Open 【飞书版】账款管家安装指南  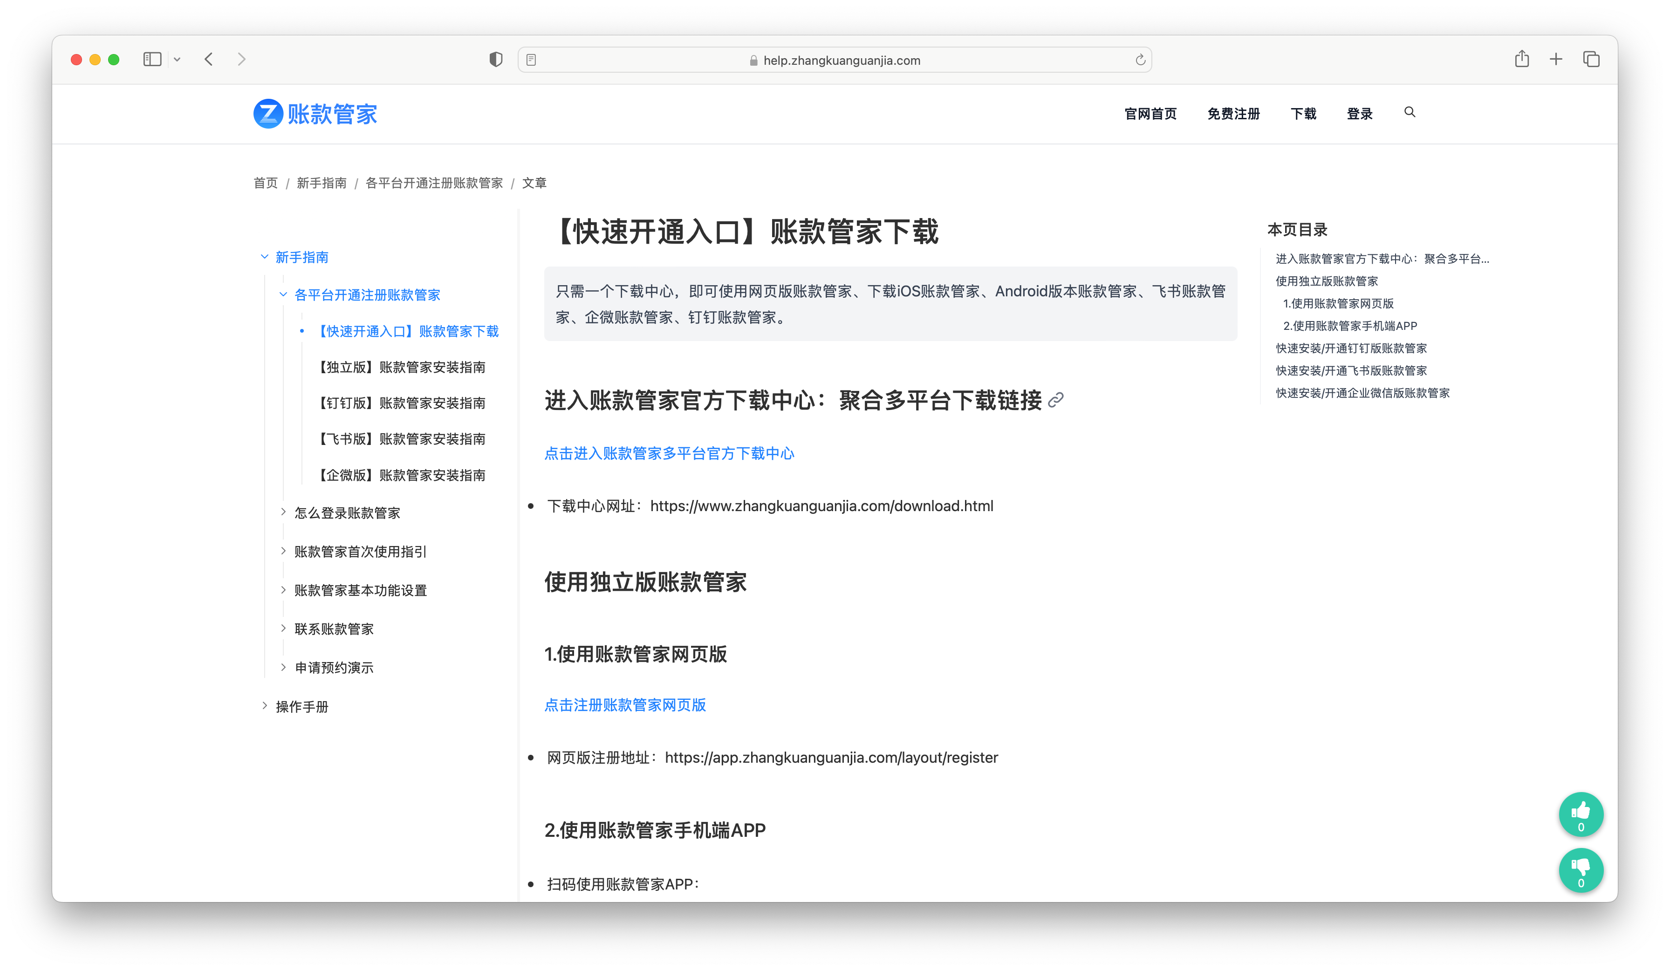[400, 439]
